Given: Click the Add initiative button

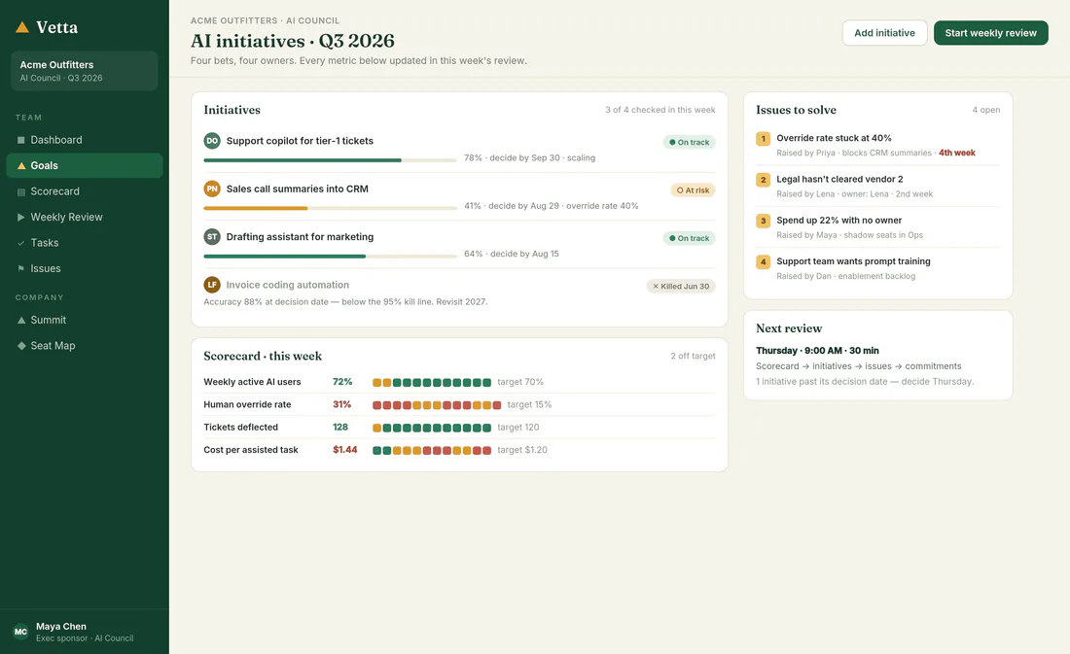Looking at the screenshot, I should tap(884, 33).
